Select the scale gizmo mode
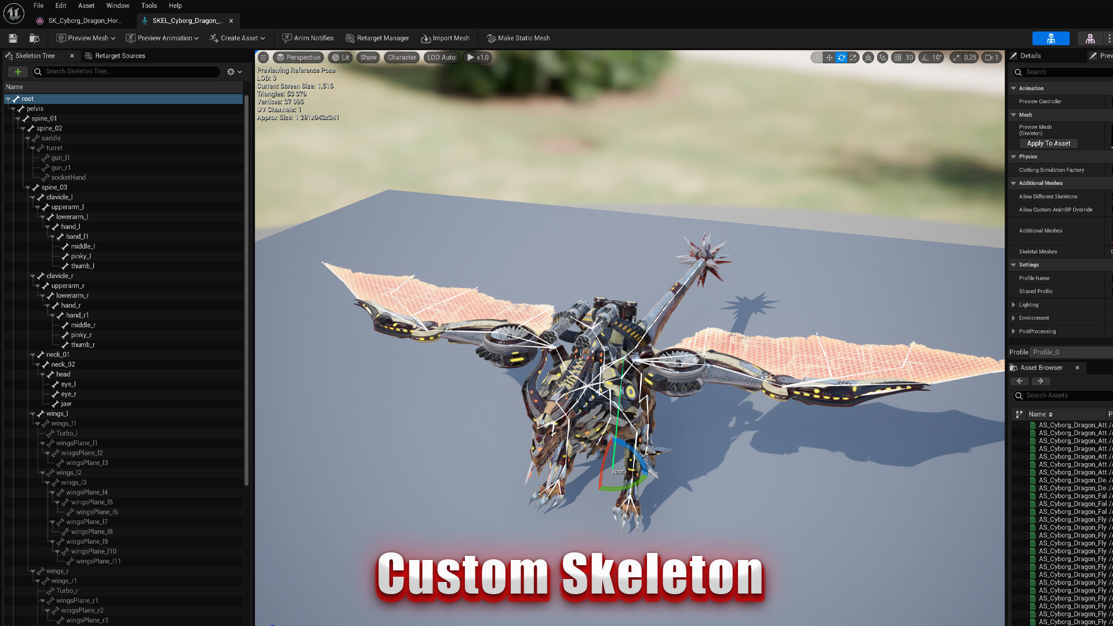Viewport: 1113px width, 626px height. point(853,57)
